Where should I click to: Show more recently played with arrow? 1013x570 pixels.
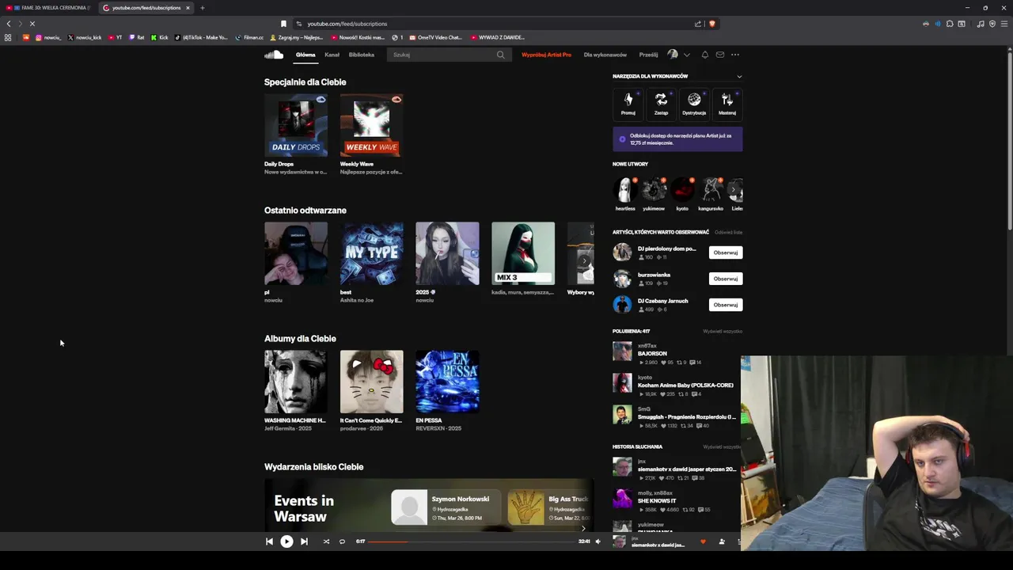tap(585, 260)
